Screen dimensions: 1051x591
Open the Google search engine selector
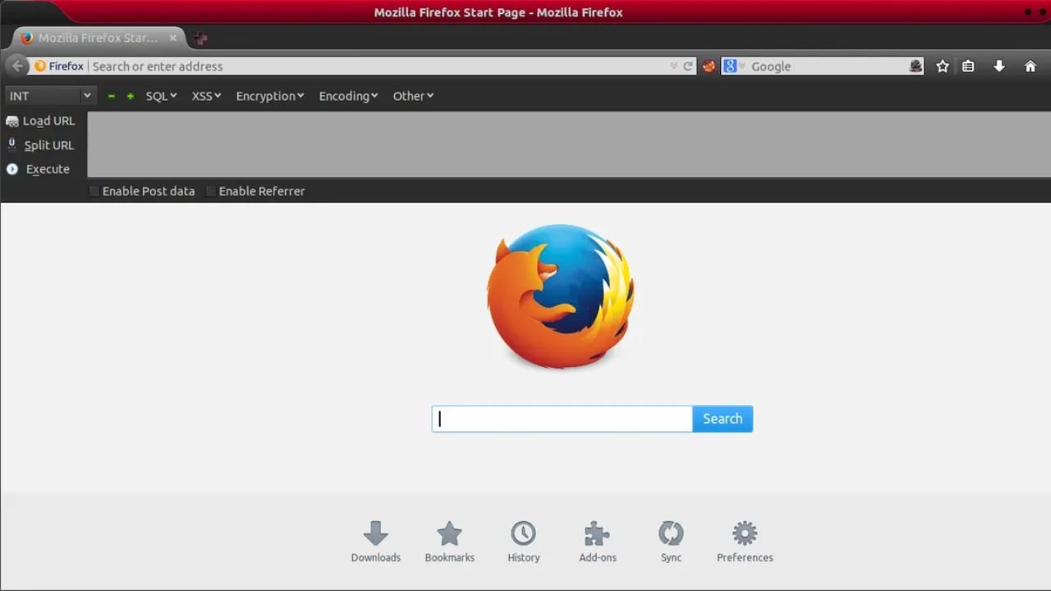coord(733,66)
